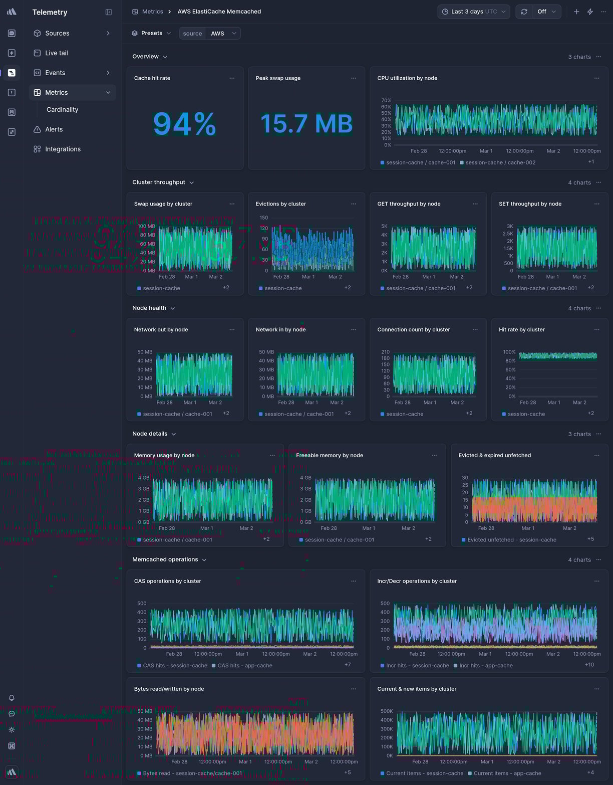Select Cardinality under Metrics

tap(62, 109)
